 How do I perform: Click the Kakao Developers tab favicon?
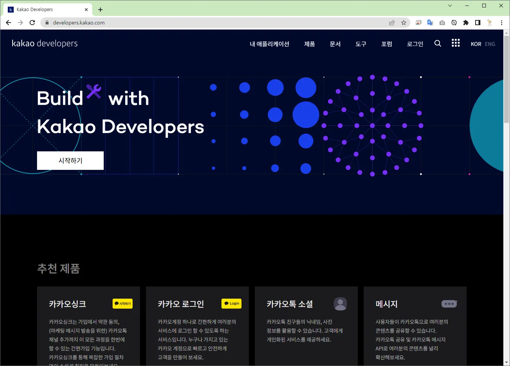11,10
